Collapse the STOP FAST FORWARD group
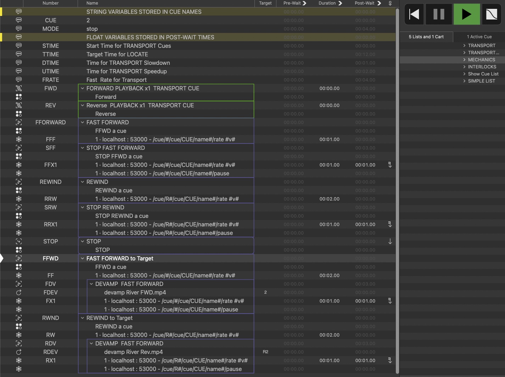505x377 pixels. click(83, 148)
